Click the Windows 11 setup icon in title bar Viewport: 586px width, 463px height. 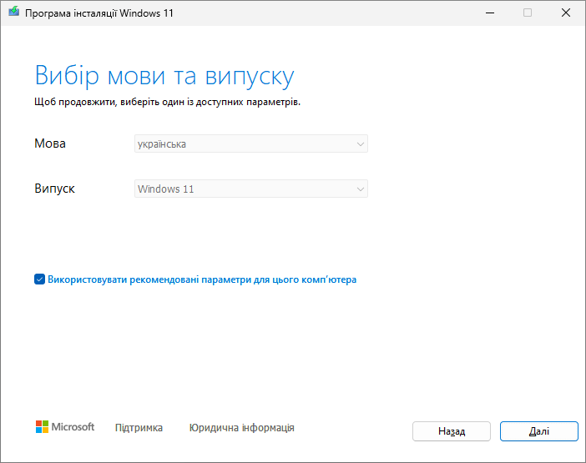tap(14, 12)
